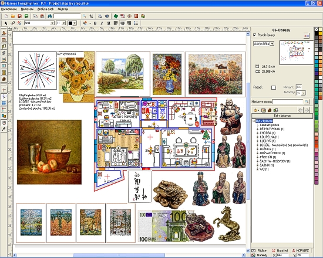Click the brown furniture icon in left sidebar

[4, 79]
